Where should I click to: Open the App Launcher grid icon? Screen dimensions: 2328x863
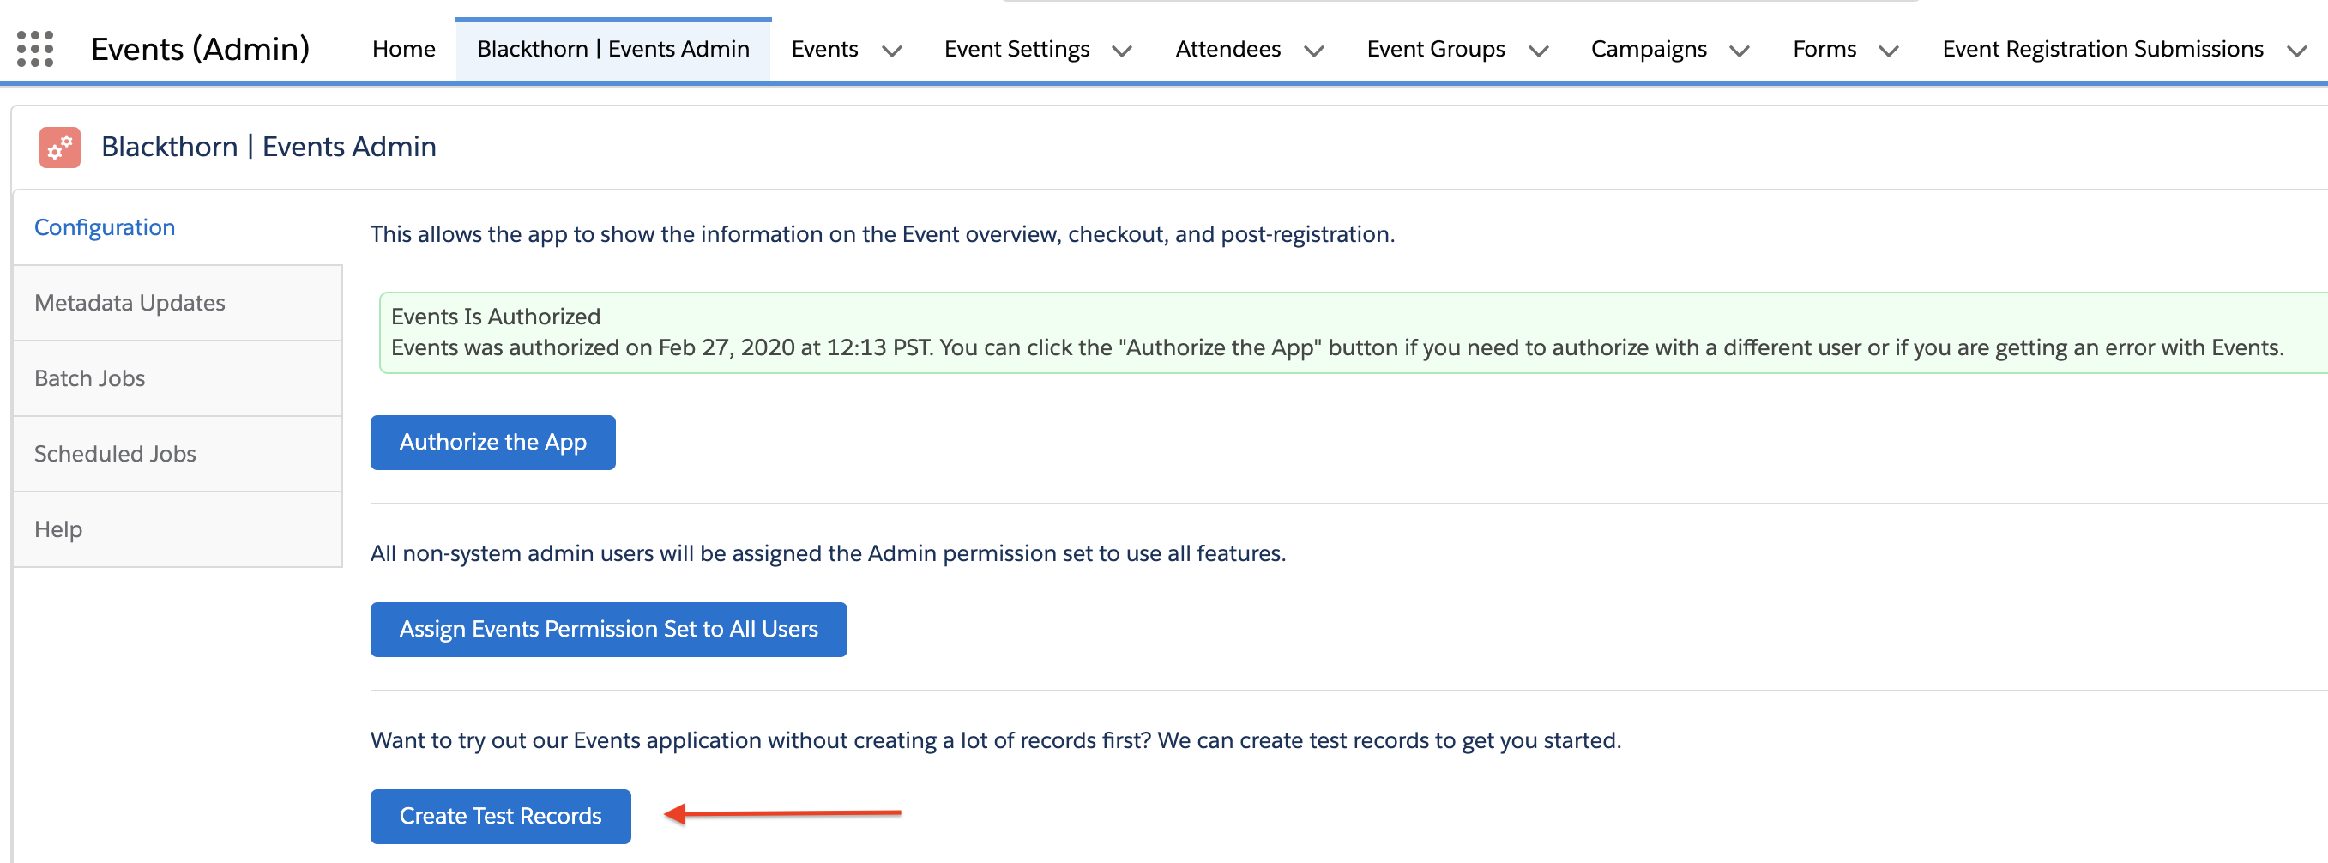[x=35, y=49]
